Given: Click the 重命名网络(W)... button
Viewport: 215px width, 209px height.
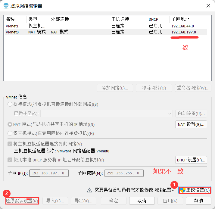Looking at the screenshot, I should point(193,88).
